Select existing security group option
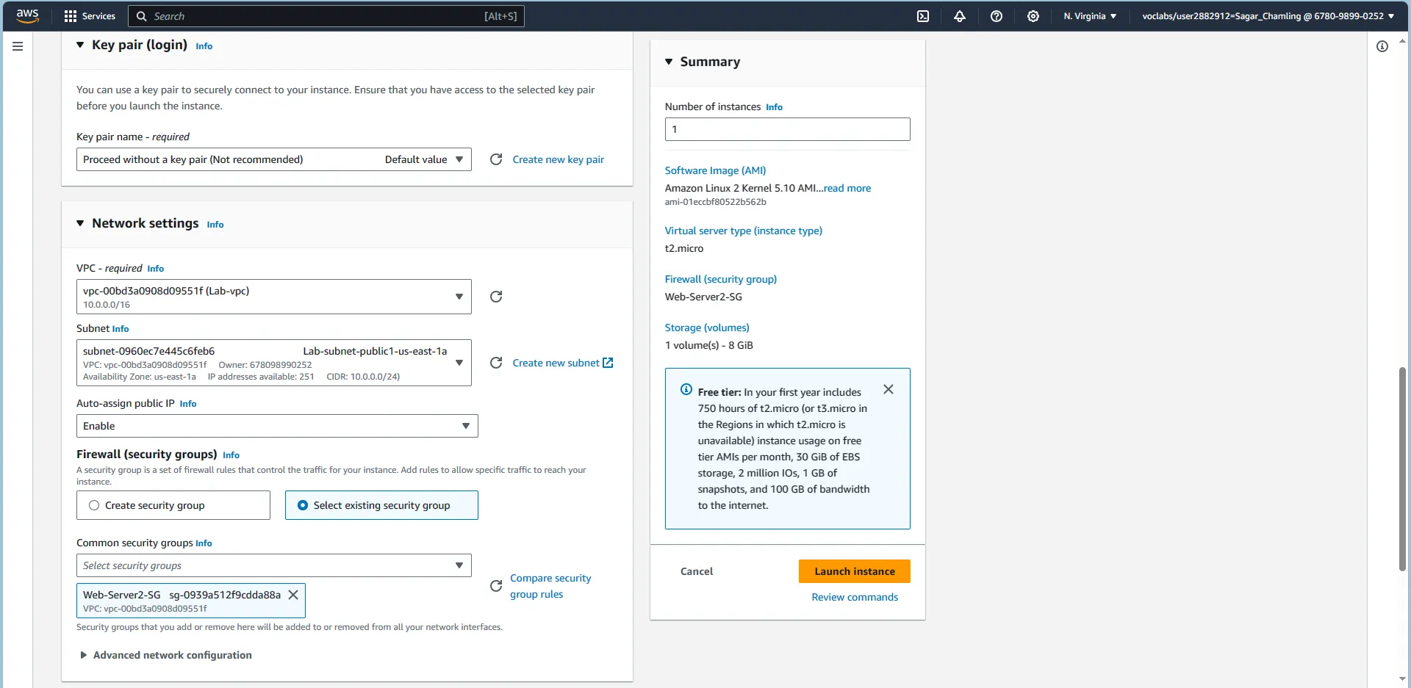The width and height of the screenshot is (1411, 688). 381,505
